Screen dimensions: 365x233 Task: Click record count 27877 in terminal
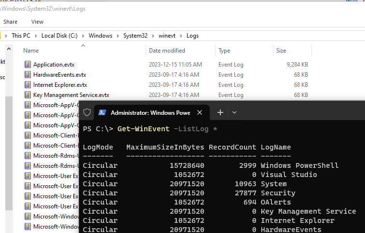click(x=245, y=193)
